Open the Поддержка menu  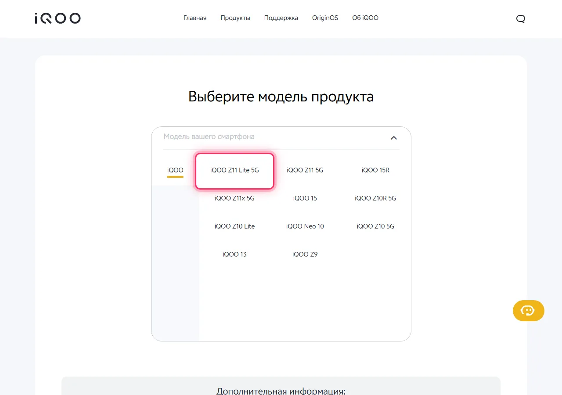click(x=281, y=18)
